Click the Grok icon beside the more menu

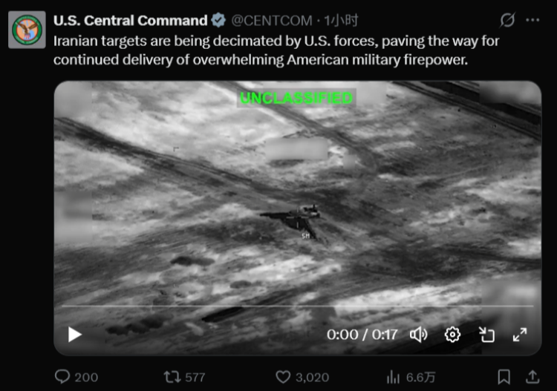tap(508, 20)
